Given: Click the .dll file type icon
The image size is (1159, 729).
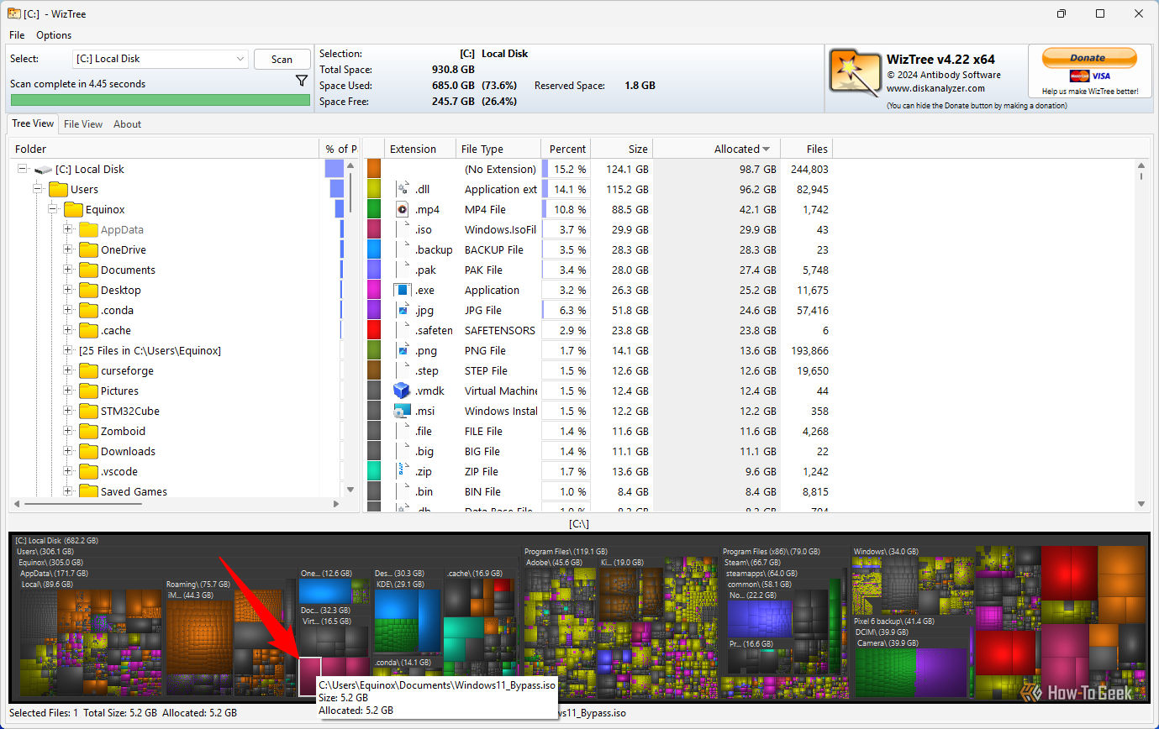Looking at the screenshot, I should coord(402,190).
